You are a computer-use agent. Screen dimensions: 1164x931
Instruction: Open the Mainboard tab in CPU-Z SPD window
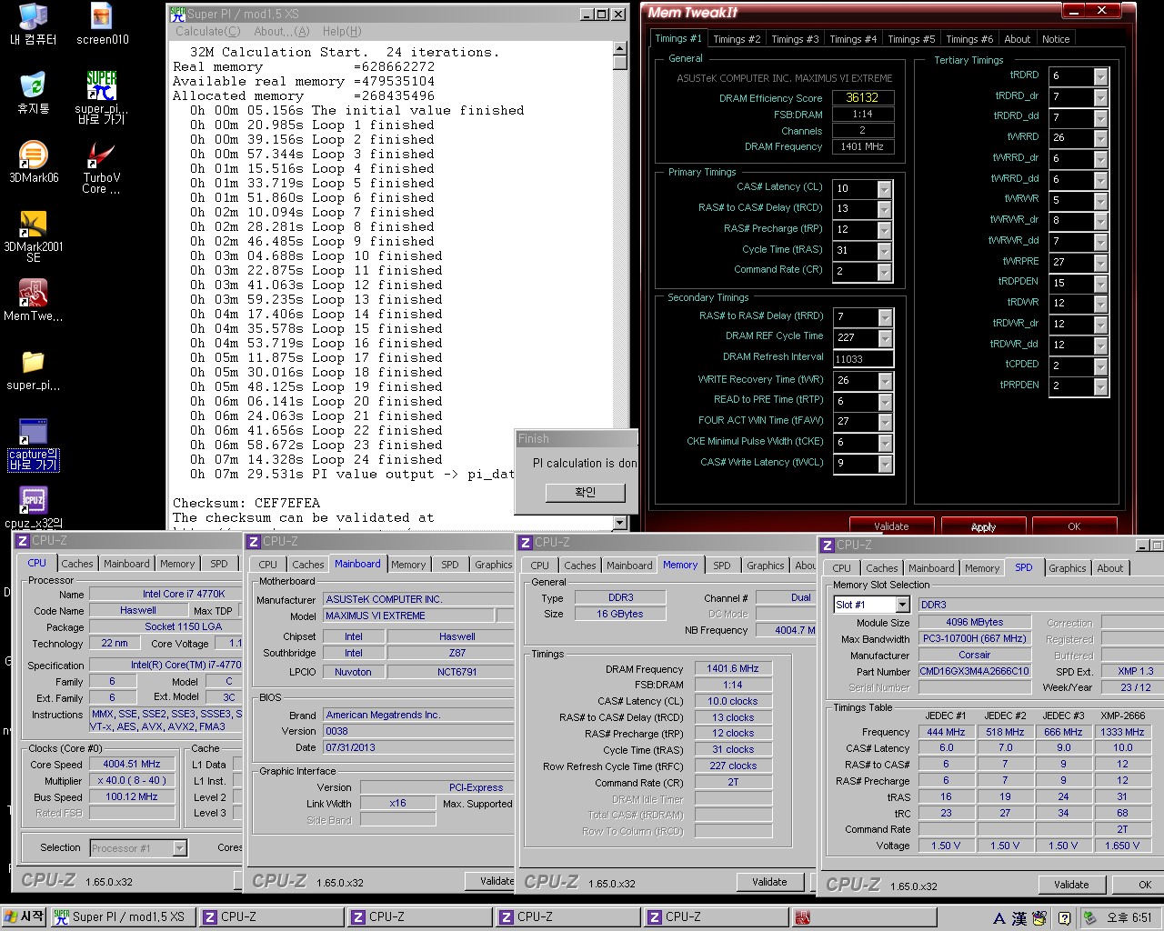pos(931,568)
